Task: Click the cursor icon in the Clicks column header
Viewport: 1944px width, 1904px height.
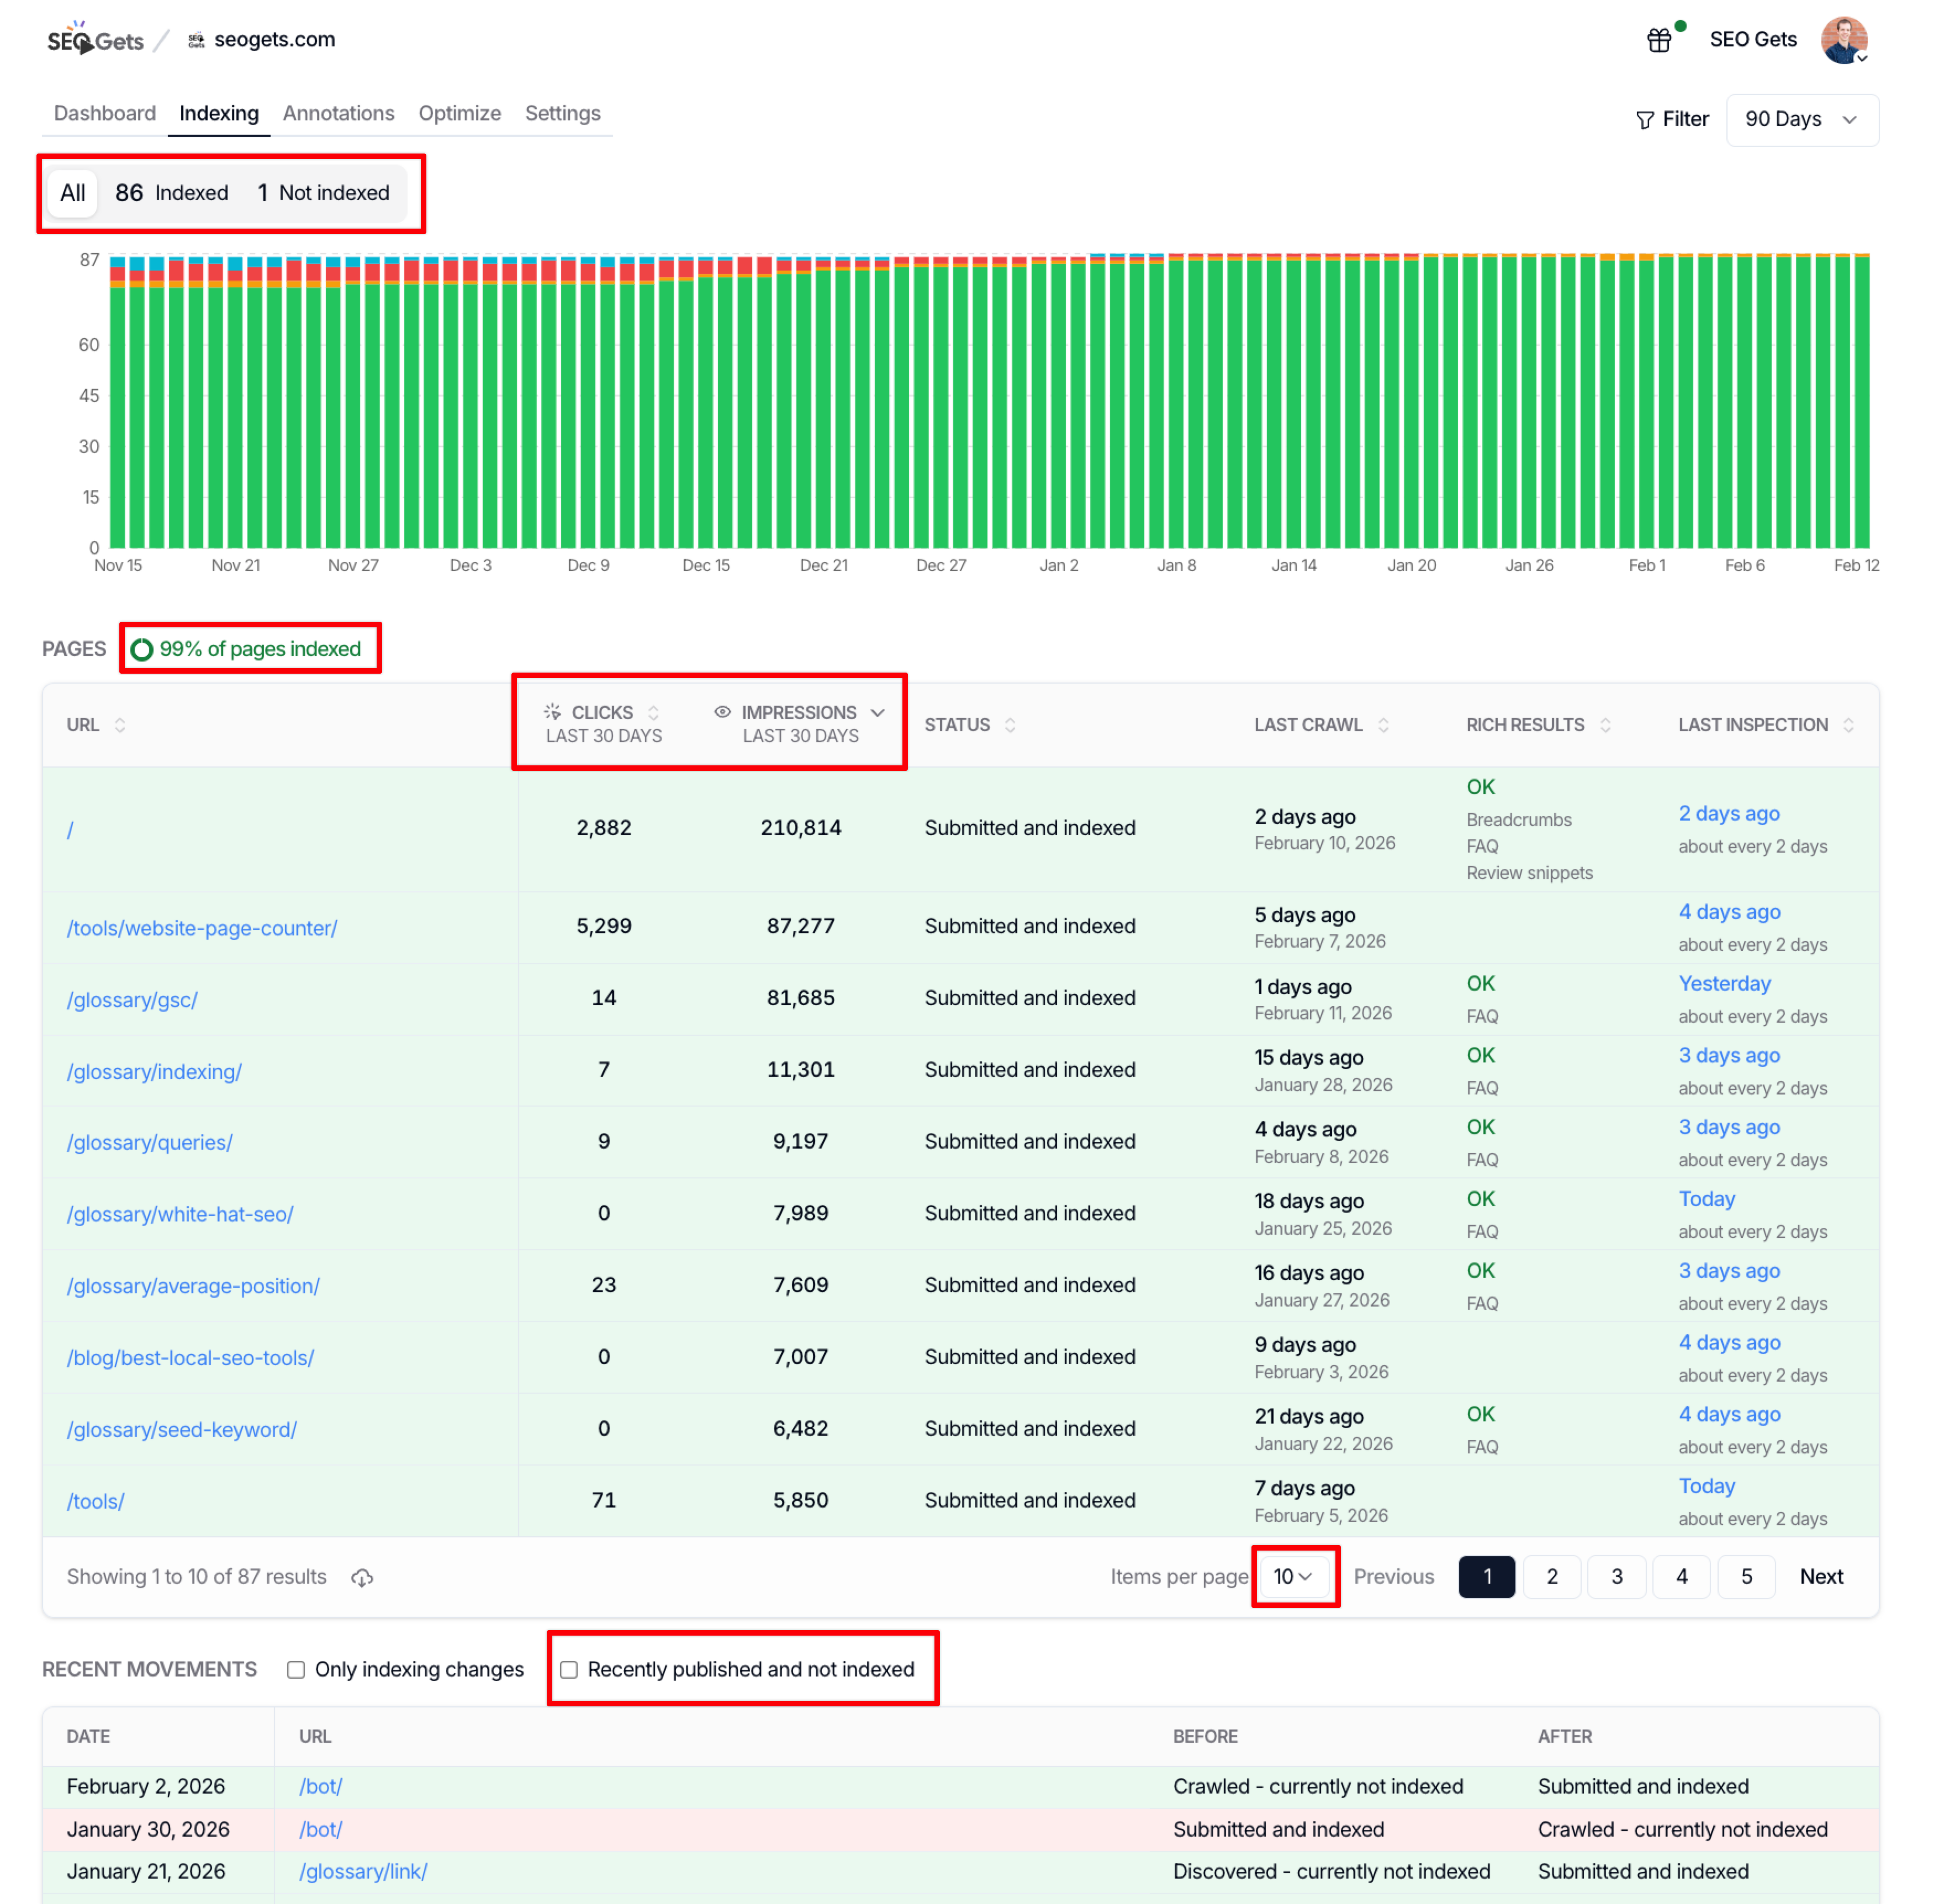Action: pos(552,712)
